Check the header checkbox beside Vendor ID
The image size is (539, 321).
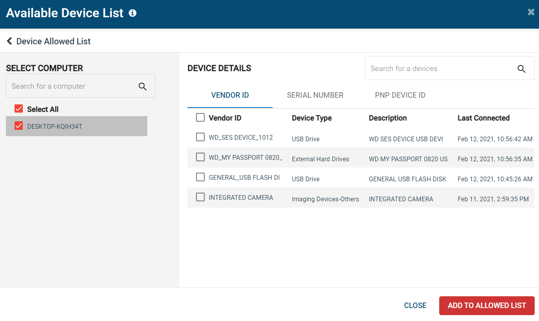click(x=200, y=117)
